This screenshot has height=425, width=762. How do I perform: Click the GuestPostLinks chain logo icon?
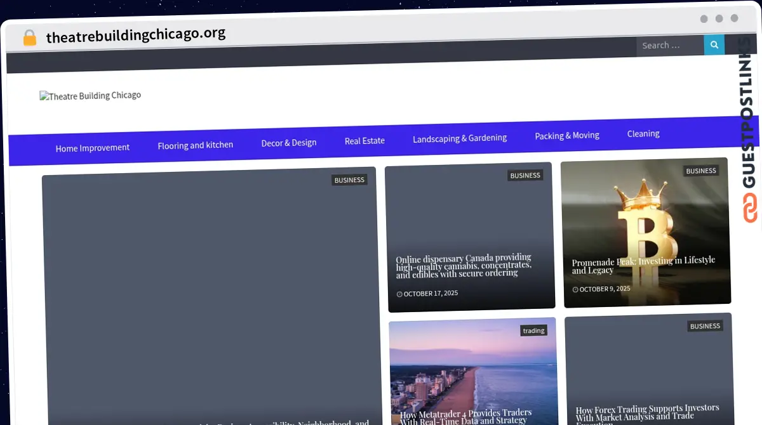pyautogui.click(x=751, y=209)
